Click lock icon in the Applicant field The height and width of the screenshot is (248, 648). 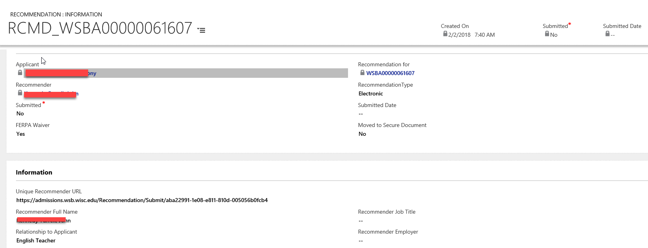coord(20,73)
